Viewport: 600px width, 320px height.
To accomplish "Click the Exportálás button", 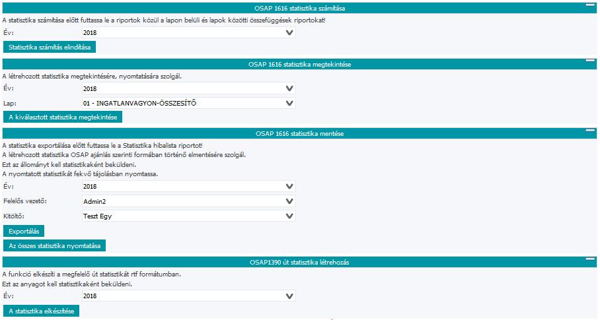I will tap(24, 232).
